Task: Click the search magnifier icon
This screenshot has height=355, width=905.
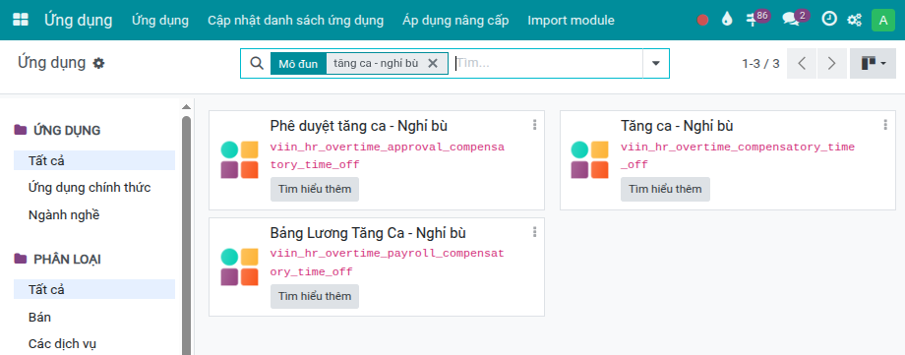Action: pos(257,63)
